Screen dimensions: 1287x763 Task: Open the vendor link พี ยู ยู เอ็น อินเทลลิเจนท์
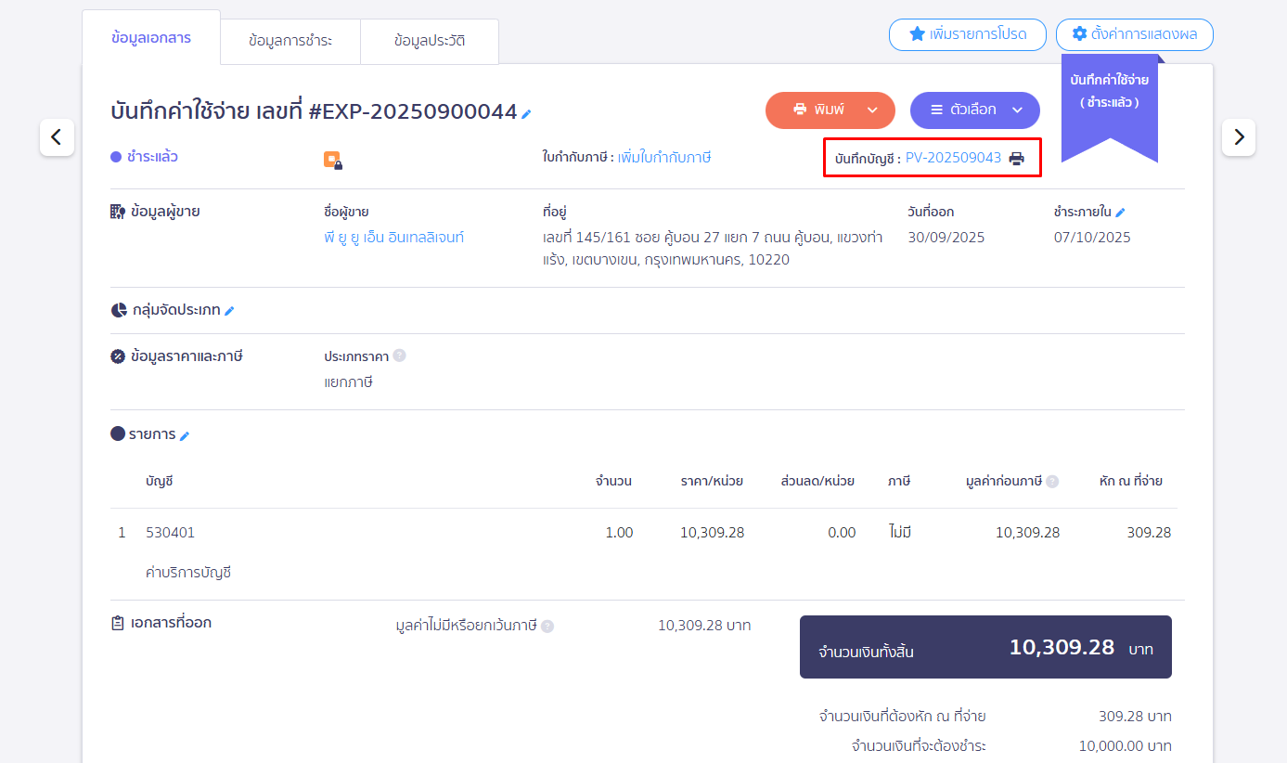pyautogui.click(x=393, y=238)
